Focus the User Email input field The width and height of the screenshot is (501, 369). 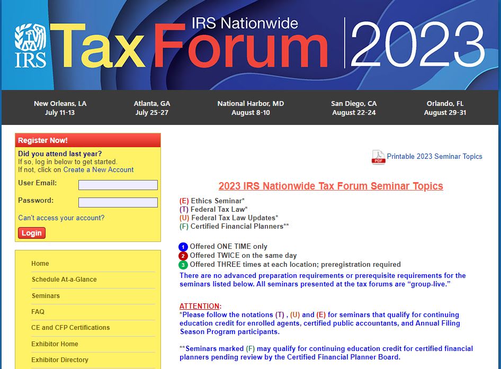(118, 185)
